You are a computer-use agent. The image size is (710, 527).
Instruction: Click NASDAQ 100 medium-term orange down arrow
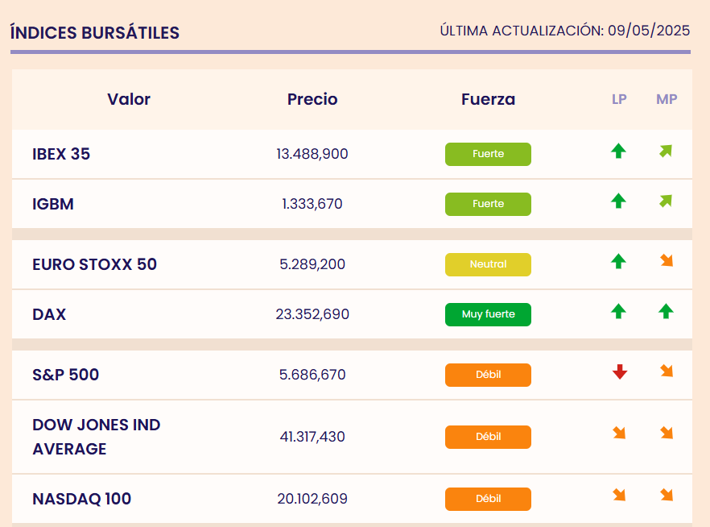tap(666, 495)
